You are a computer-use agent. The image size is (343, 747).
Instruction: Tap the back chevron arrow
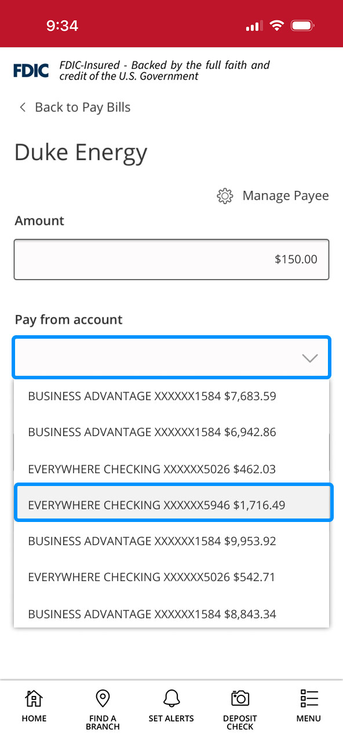point(22,107)
